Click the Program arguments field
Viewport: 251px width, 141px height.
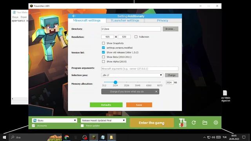point(140,69)
